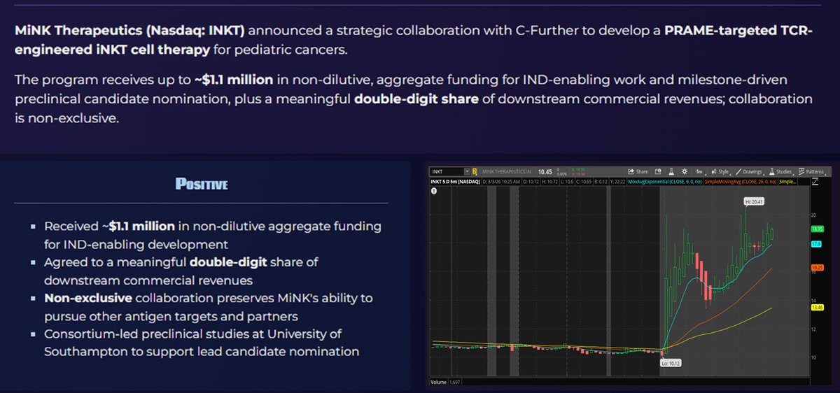840x393 pixels.
Task: Click the SimpleMovingAvg (CLOSE, 26) label
Action: 740,182
